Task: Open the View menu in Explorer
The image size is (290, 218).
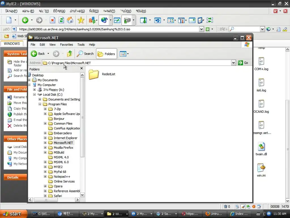Action: point(52,45)
